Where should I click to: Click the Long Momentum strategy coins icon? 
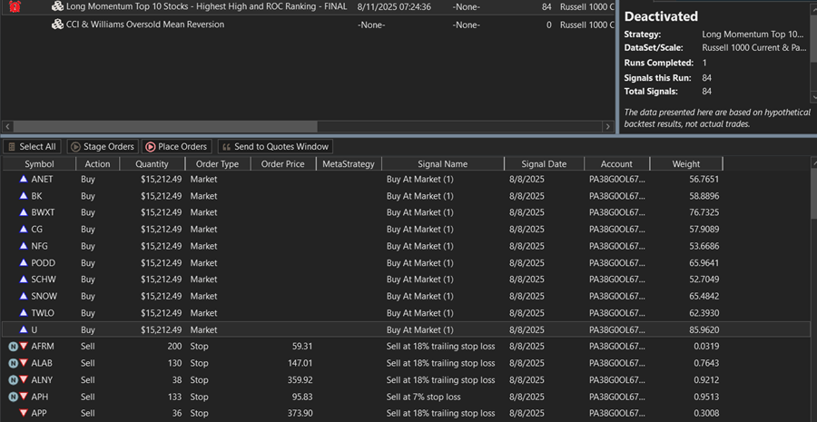click(57, 6)
